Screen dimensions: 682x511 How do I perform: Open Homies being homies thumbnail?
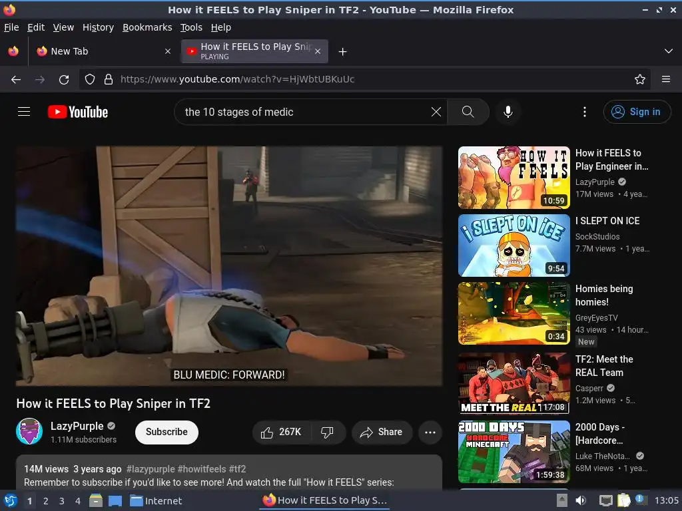(x=513, y=313)
